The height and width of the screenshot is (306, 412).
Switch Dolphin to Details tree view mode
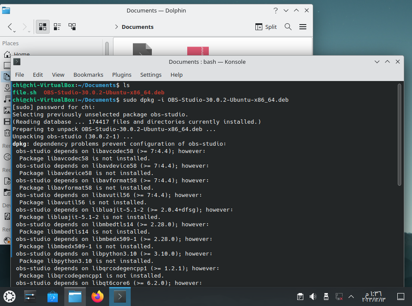tap(72, 27)
